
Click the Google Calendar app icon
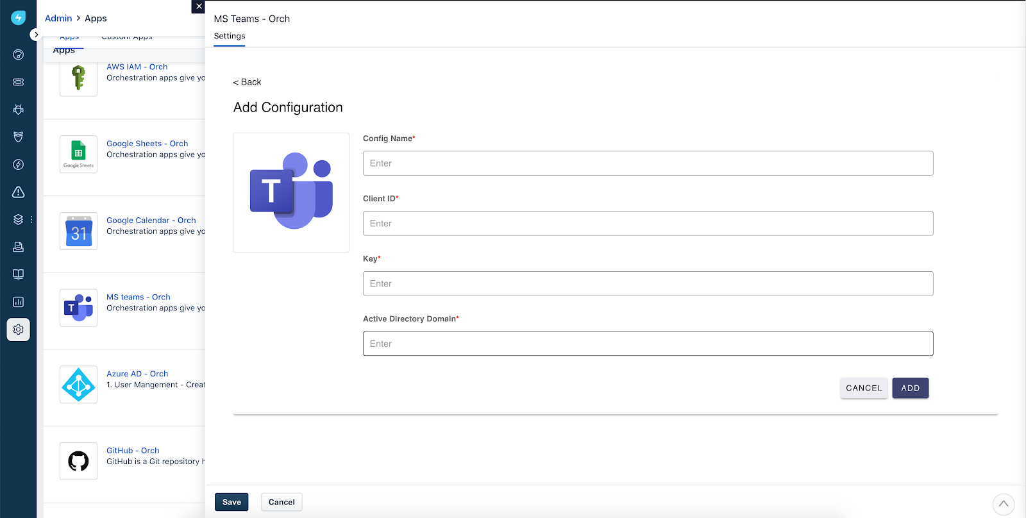pyautogui.click(x=78, y=231)
